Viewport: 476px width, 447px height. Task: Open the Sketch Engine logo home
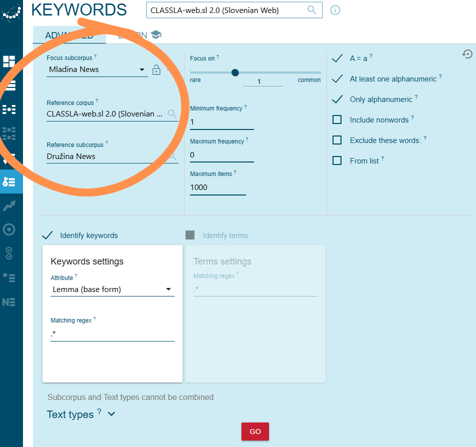(x=11, y=13)
